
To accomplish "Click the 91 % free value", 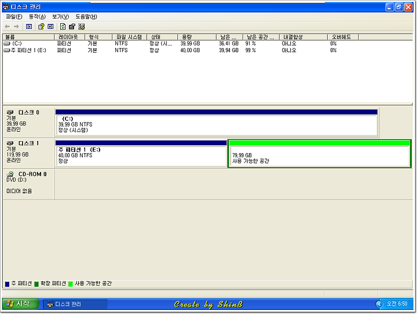I will tap(251, 43).
